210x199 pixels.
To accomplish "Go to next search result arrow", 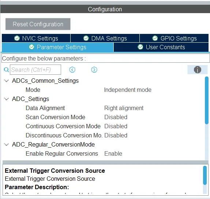I will 94,70.
